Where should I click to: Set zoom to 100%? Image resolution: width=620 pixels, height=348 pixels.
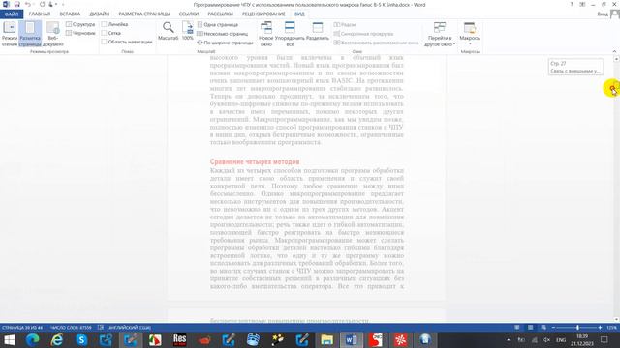coord(187,32)
